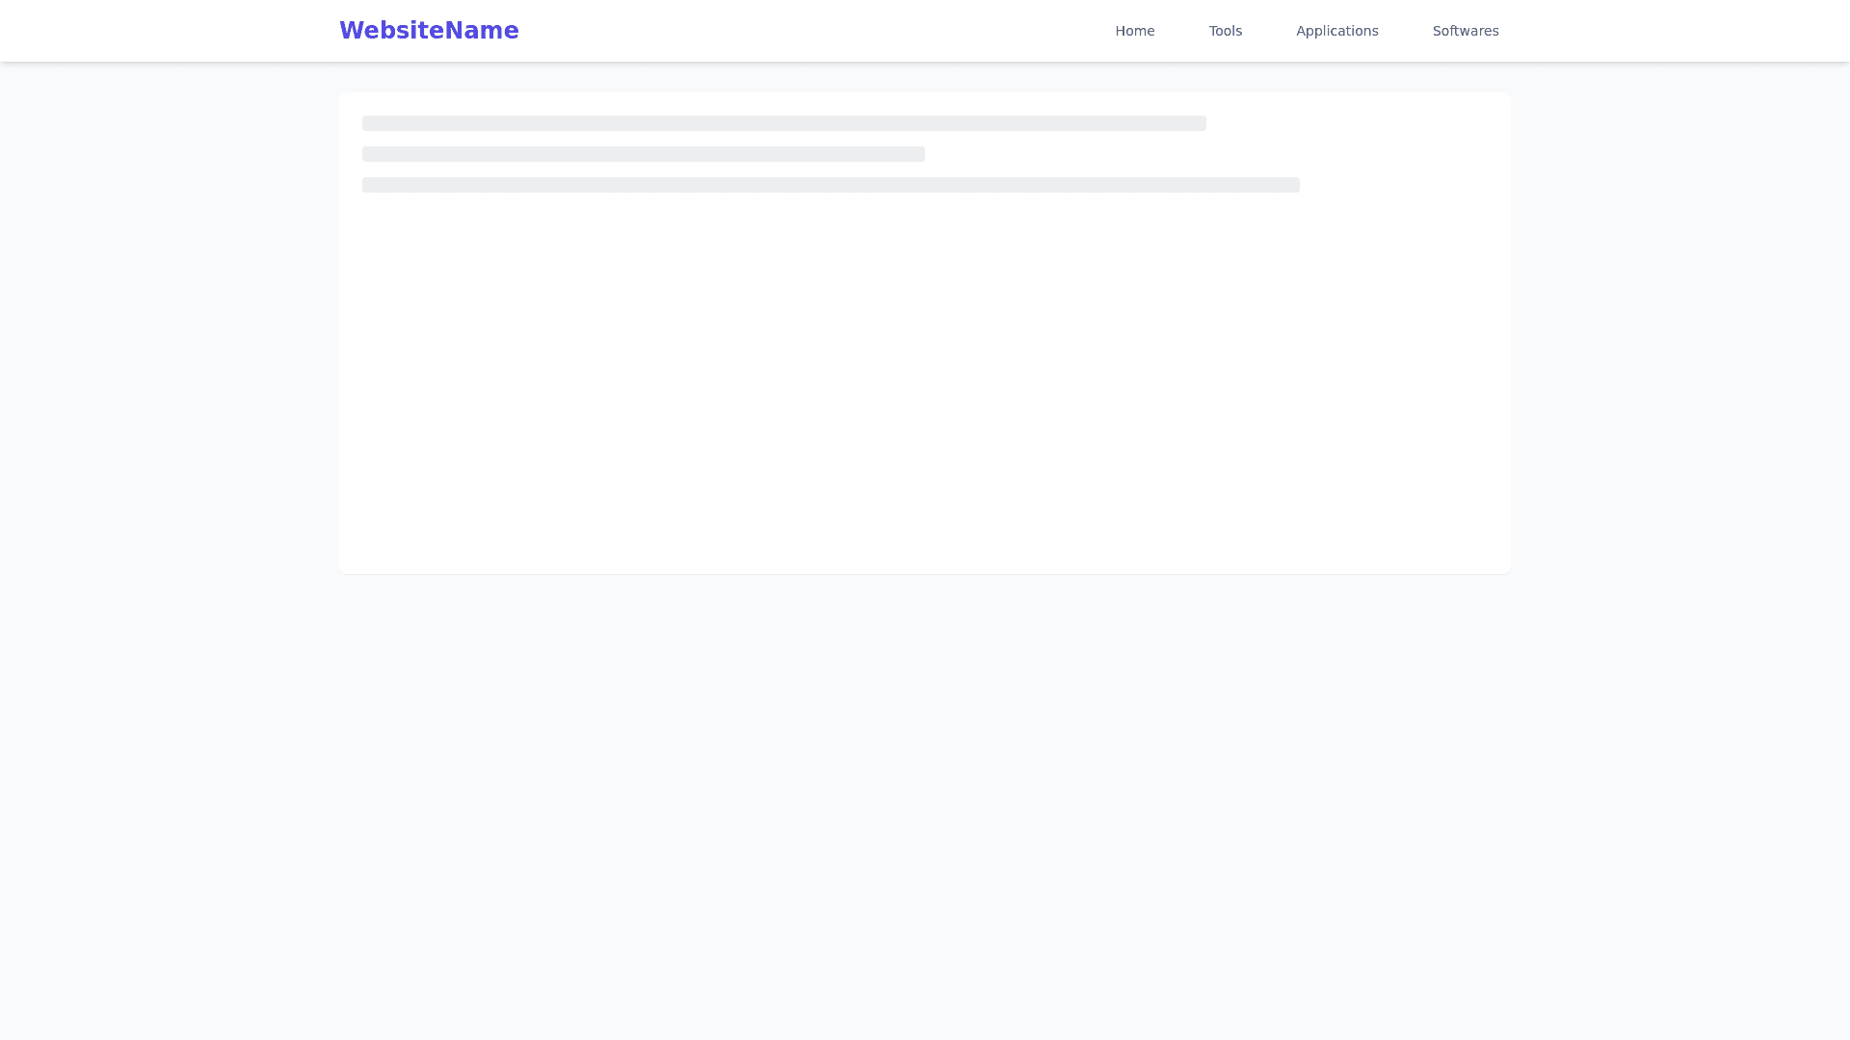Choose Tools from the header menu

pyautogui.click(x=1225, y=31)
